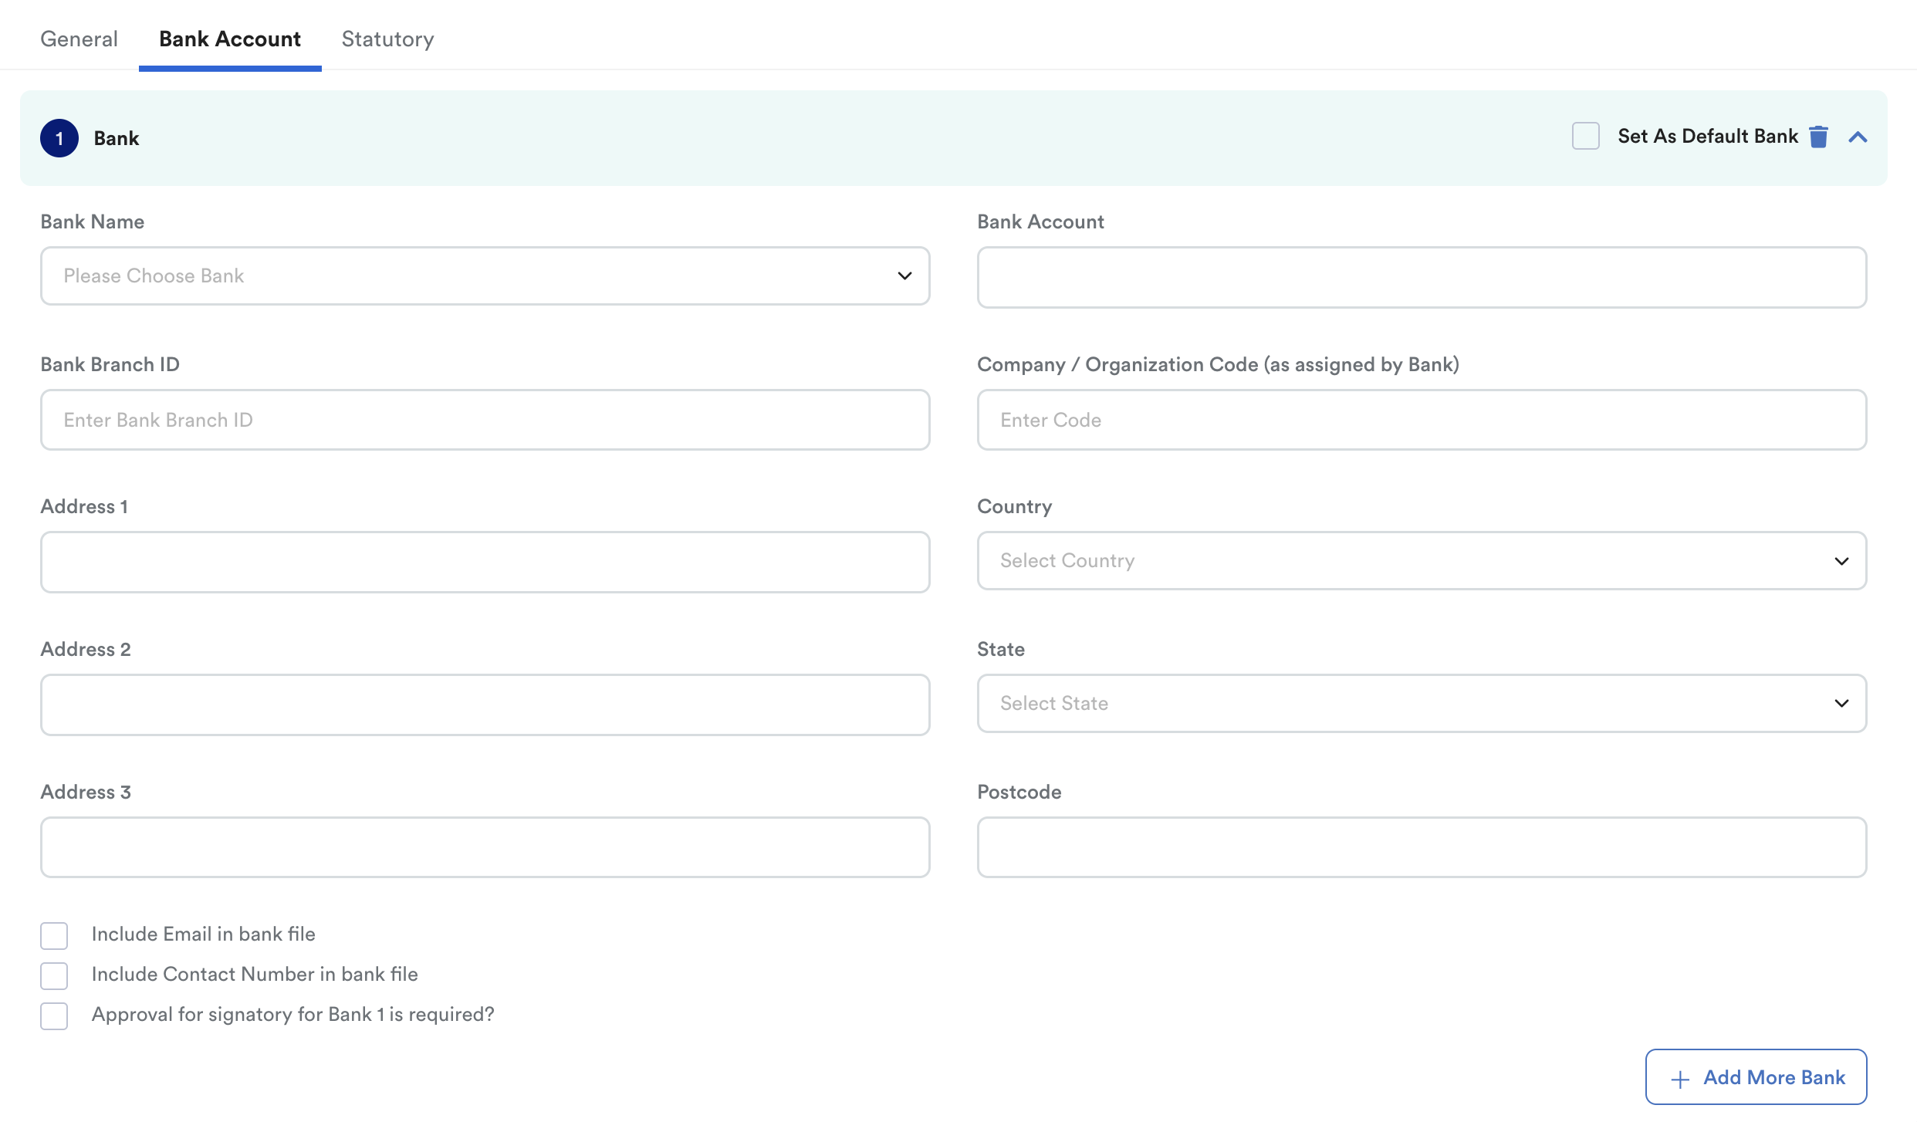The width and height of the screenshot is (1917, 1122).
Task: Open the Select Country dropdown
Action: [1421, 560]
